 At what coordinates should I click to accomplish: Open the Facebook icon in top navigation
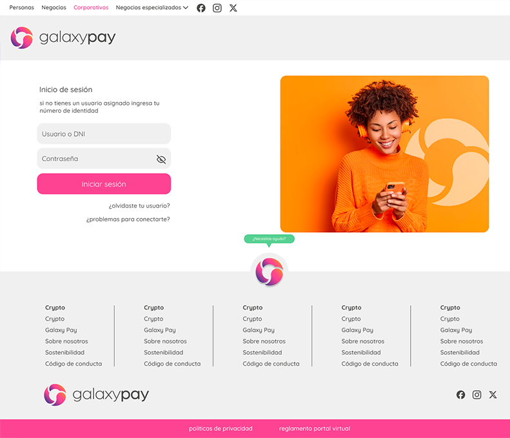(201, 8)
